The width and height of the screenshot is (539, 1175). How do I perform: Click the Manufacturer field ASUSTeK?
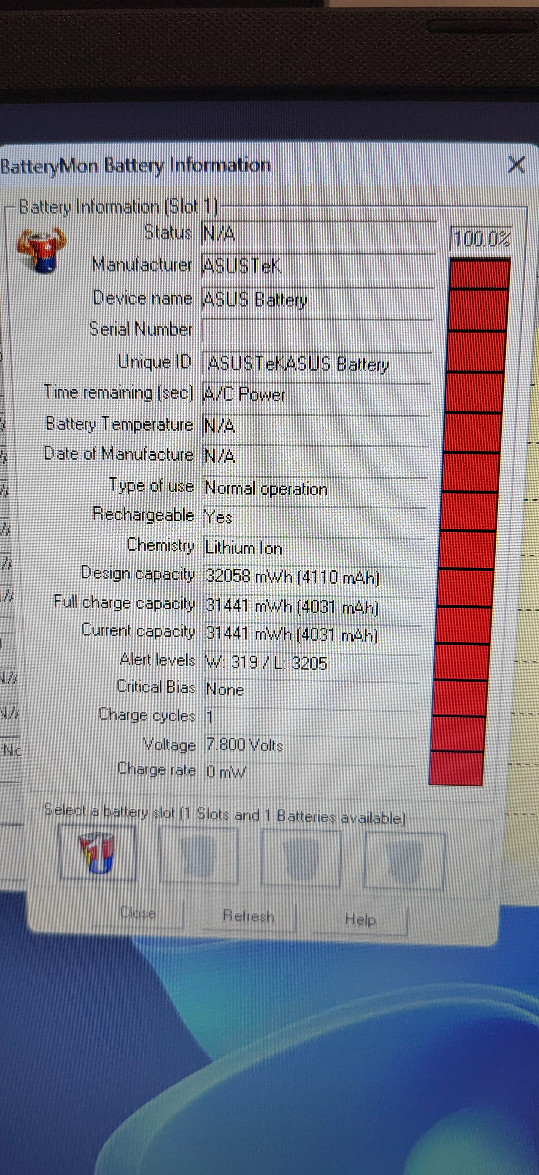click(318, 266)
